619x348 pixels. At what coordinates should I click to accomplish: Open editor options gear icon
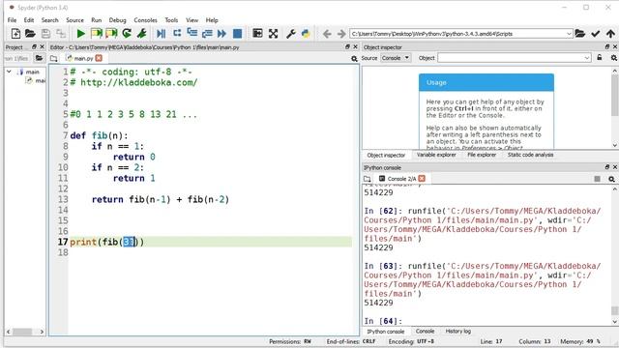[x=354, y=58]
